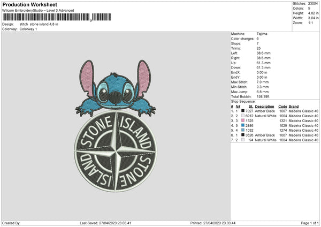The height and width of the screenshot is (227, 321).
Task: Click the Code column header
Action: coord(282,107)
